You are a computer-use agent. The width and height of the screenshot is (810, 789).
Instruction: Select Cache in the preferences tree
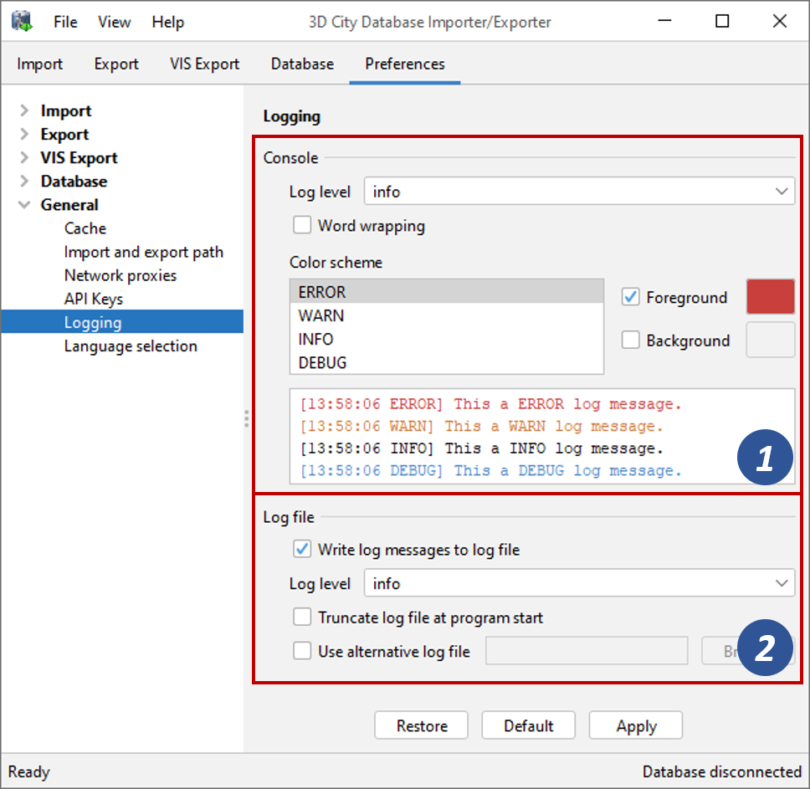click(85, 228)
